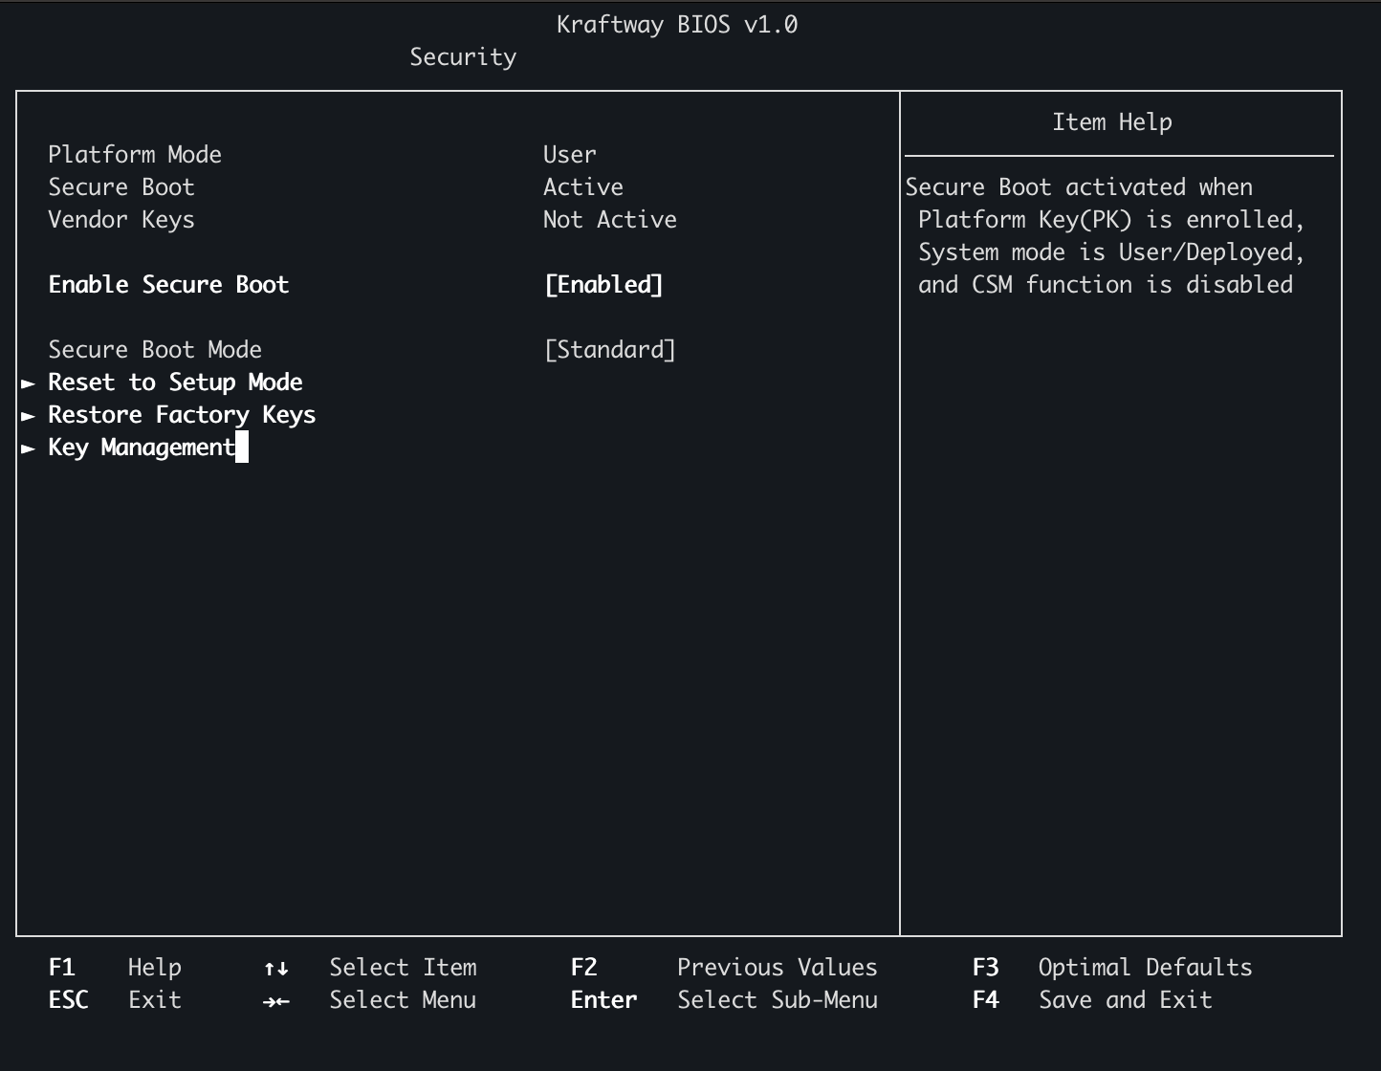Click the Platform Mode value User
1381x1071 pixels.
(x=570, y=155)
